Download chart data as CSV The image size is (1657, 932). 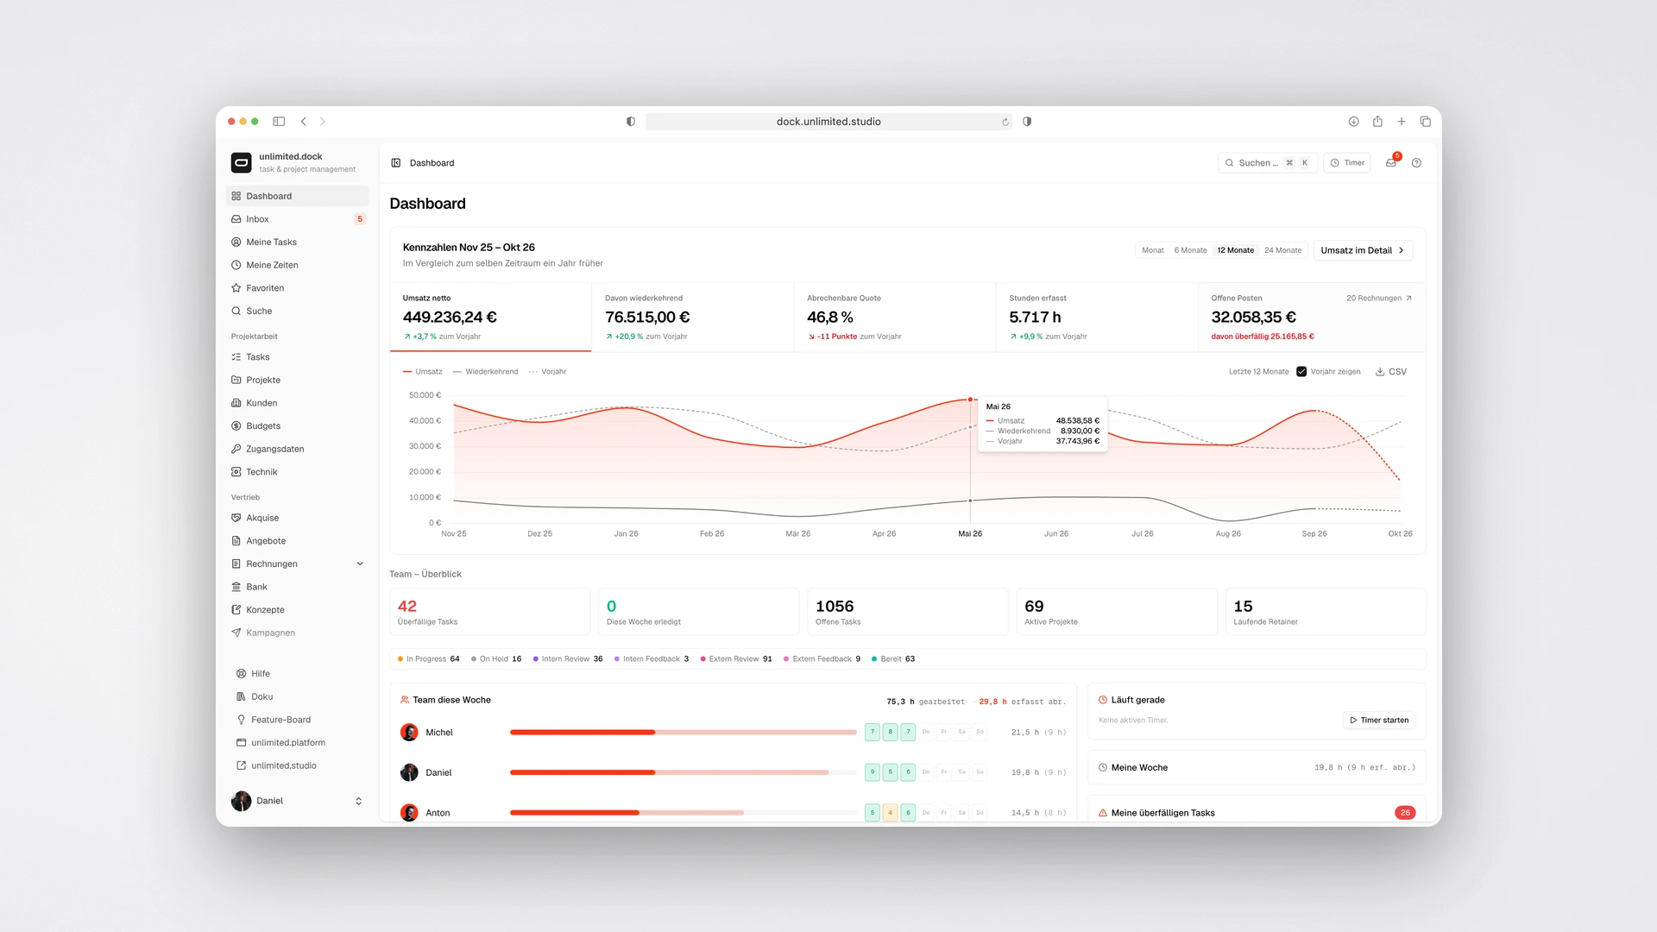[x=1391, y=372]
